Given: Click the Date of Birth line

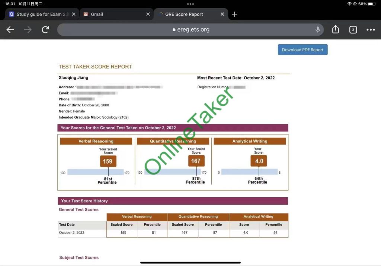Looking at the screenshot, I should click(x=84, y=105).
